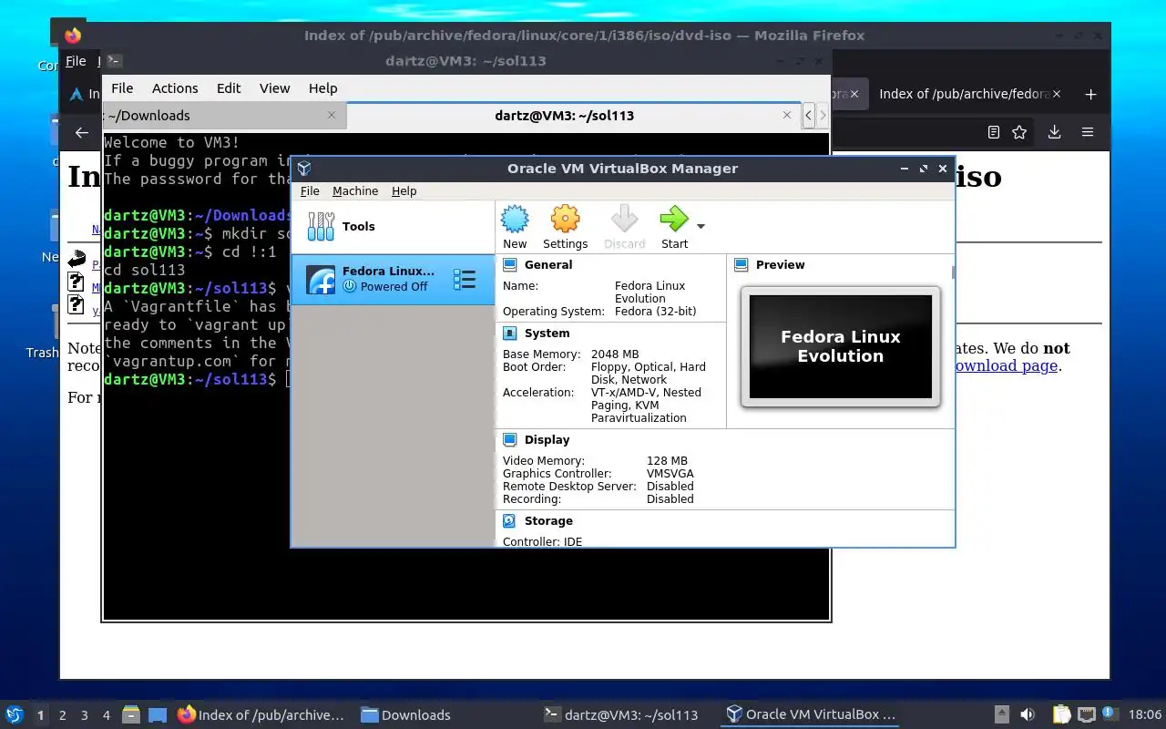
Task: Click the terminal tab scroll-left arrow
Action: [x=808, y=115]
